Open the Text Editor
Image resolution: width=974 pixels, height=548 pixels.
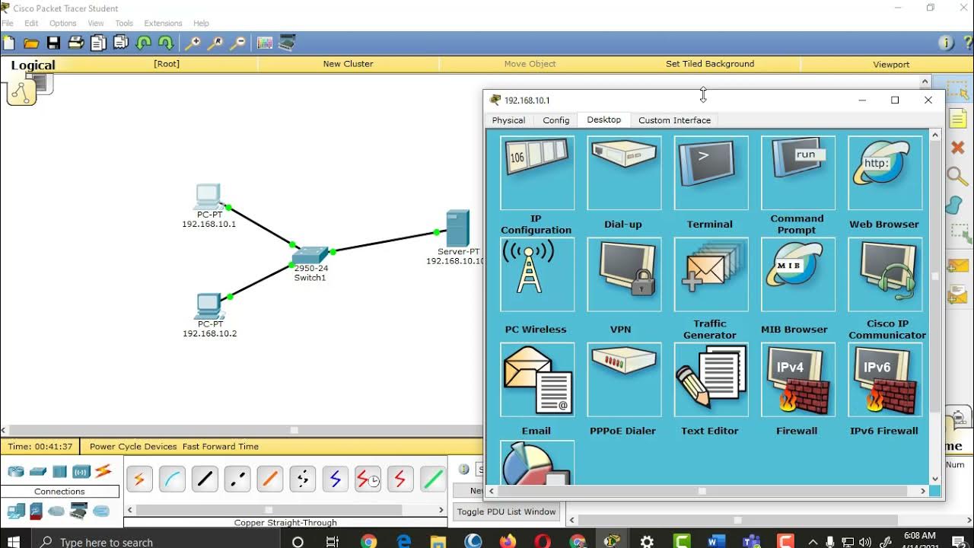pos(711,380)
